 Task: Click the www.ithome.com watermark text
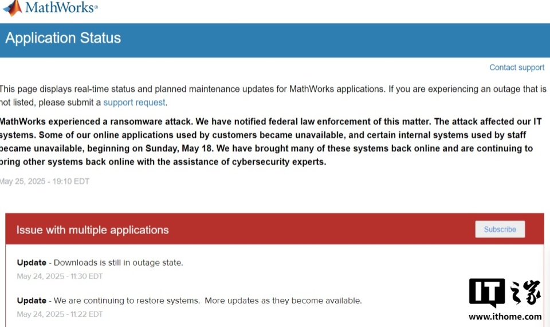click(x=505, y=317)
